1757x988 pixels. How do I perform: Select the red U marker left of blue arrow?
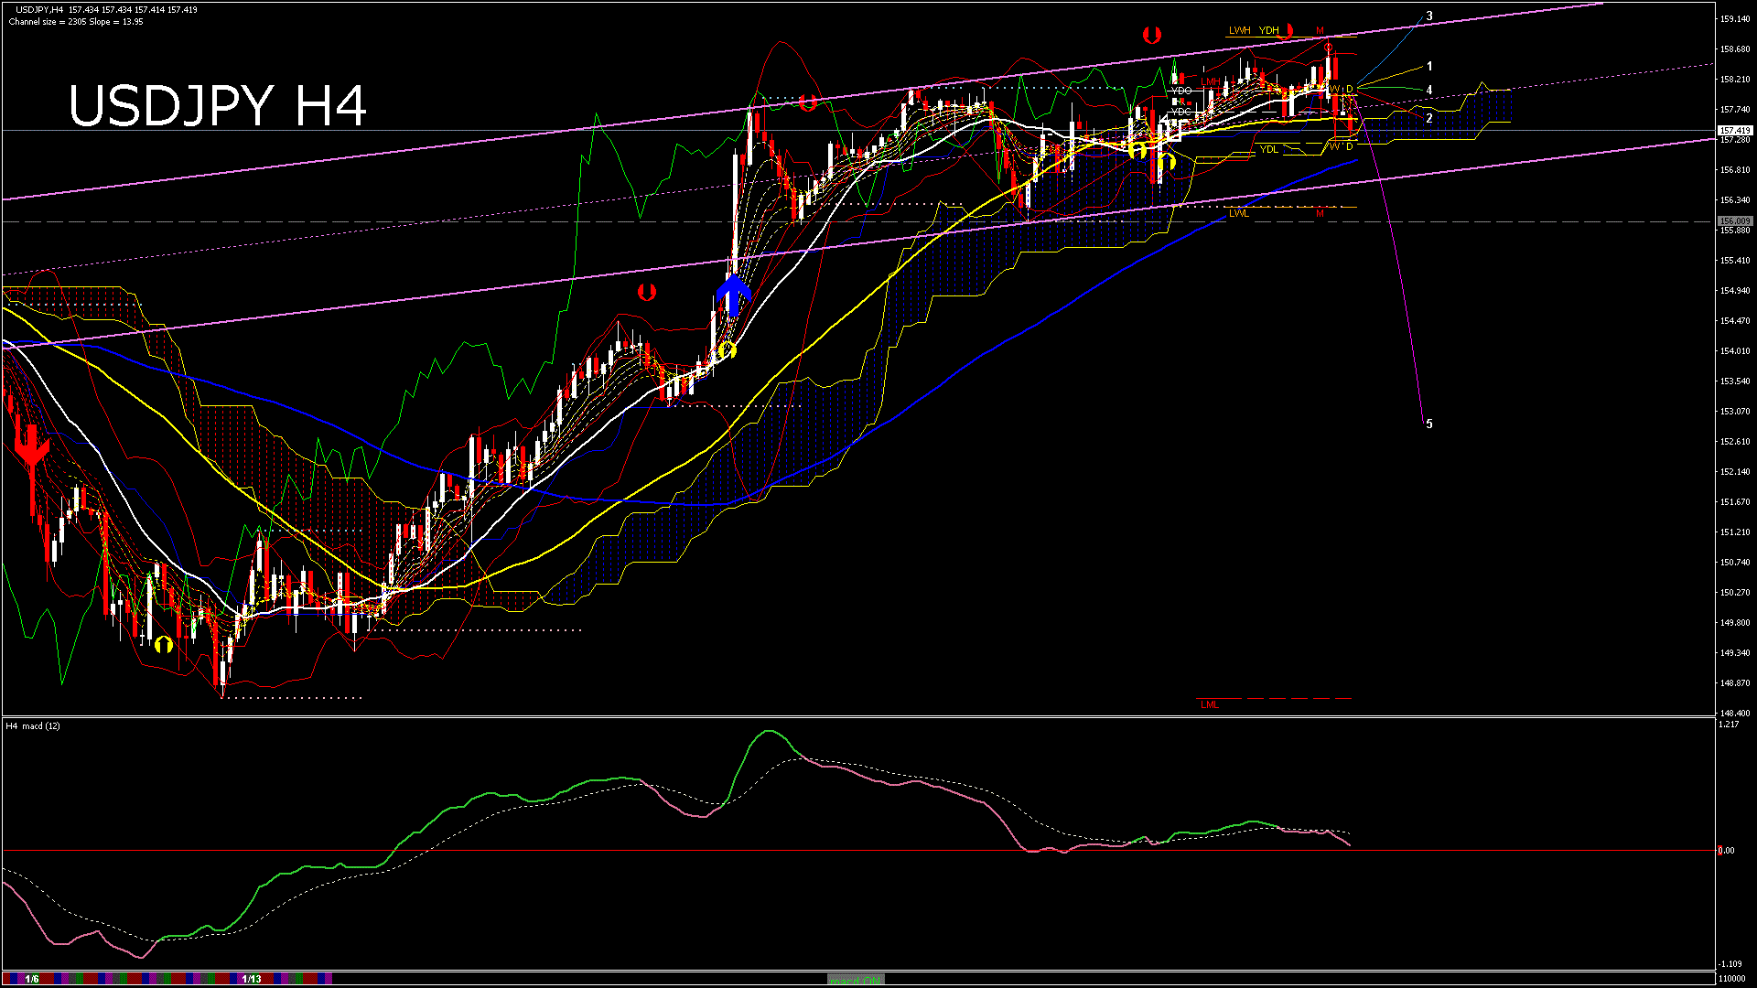click(647, 293)
